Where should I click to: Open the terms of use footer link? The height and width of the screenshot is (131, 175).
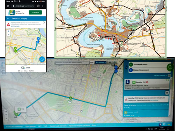pyautogui.click(x=79, y=126)
